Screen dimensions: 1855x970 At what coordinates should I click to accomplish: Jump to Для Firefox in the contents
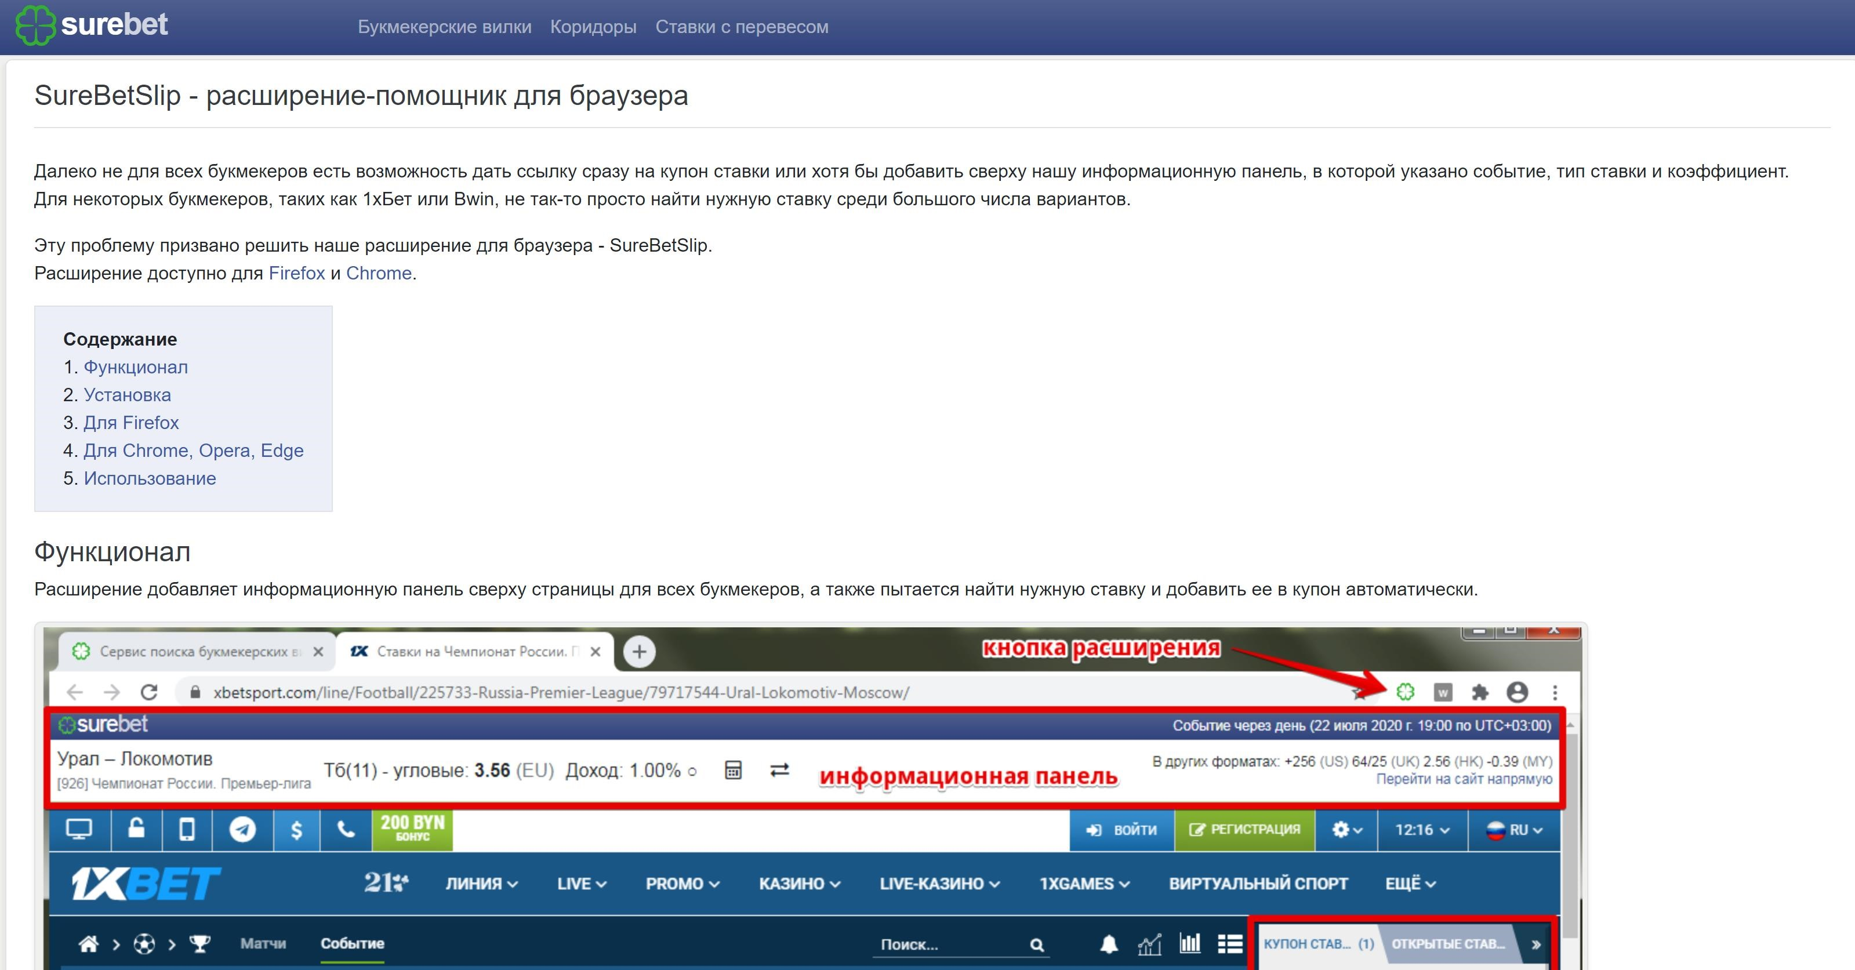(131, 423)
